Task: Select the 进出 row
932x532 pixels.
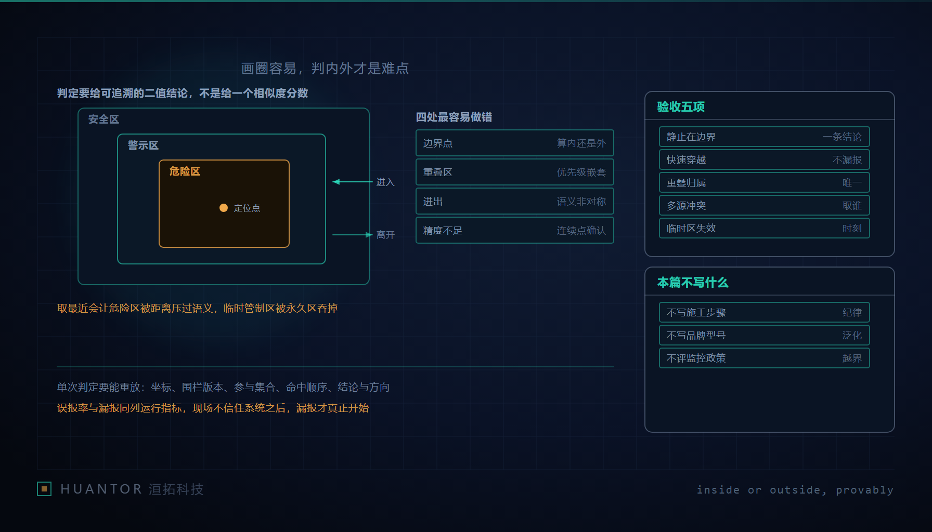Action: (x=515, y=201)
